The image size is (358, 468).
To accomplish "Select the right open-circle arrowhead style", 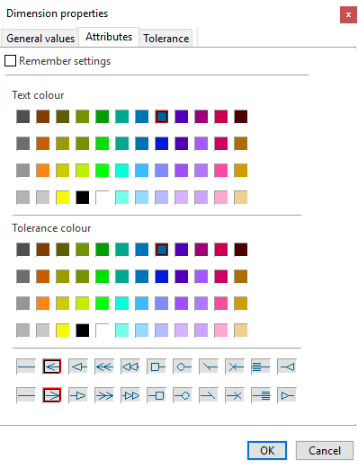I will click(183, 395).
